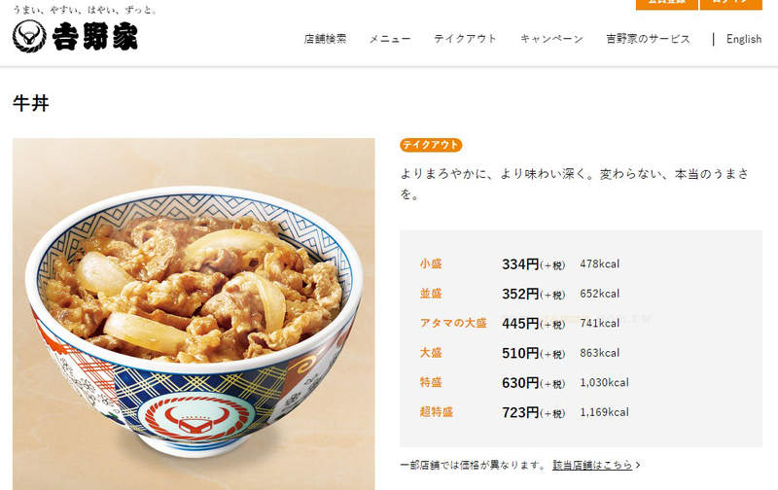Select the 超特盛 size label
778x490 pixels.
437,412
